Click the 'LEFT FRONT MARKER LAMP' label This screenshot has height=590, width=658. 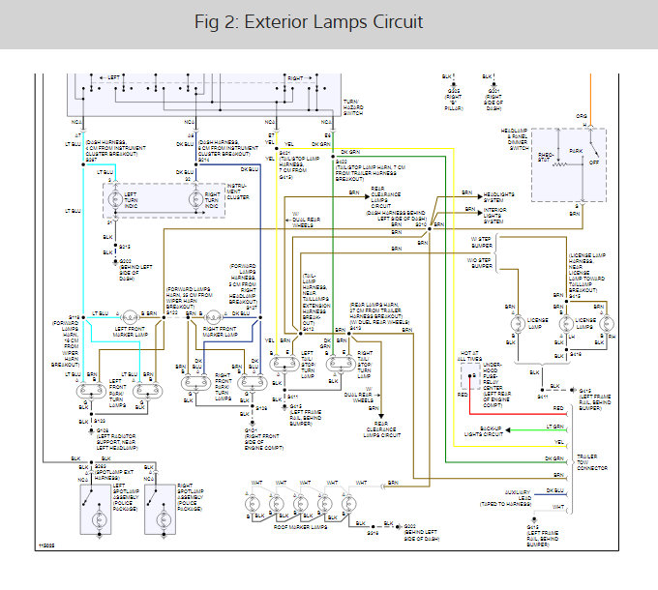point(130,332)
